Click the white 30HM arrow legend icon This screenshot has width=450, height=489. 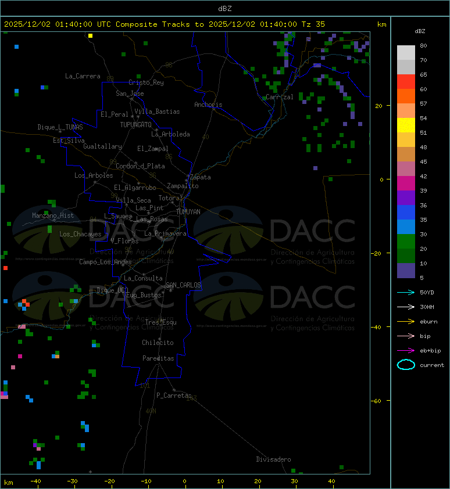(406, 307)
